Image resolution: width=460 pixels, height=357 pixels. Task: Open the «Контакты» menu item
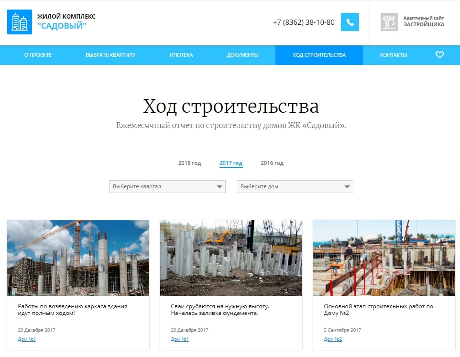pos(394,55)
